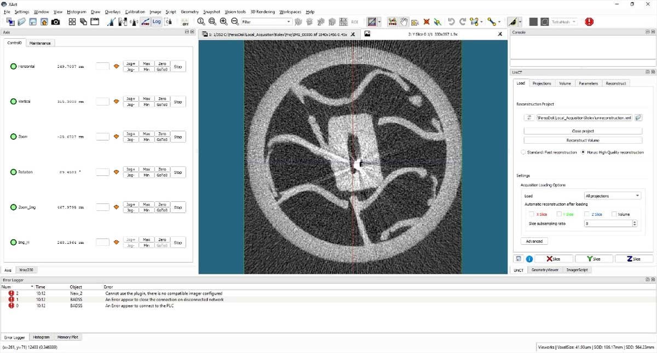This screenshot has width=657, height=353.
Task: Open the Filter dropdown in toolbar
Action: pyautogui.click(x=266, y=22)
